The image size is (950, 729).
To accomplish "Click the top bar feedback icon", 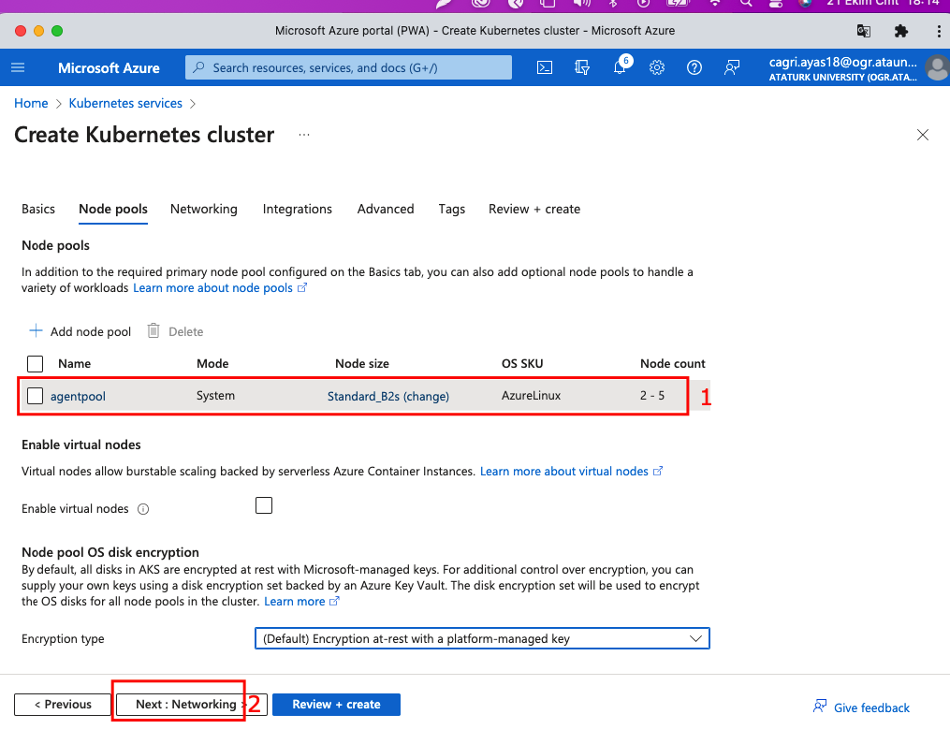I will point(732,67).
